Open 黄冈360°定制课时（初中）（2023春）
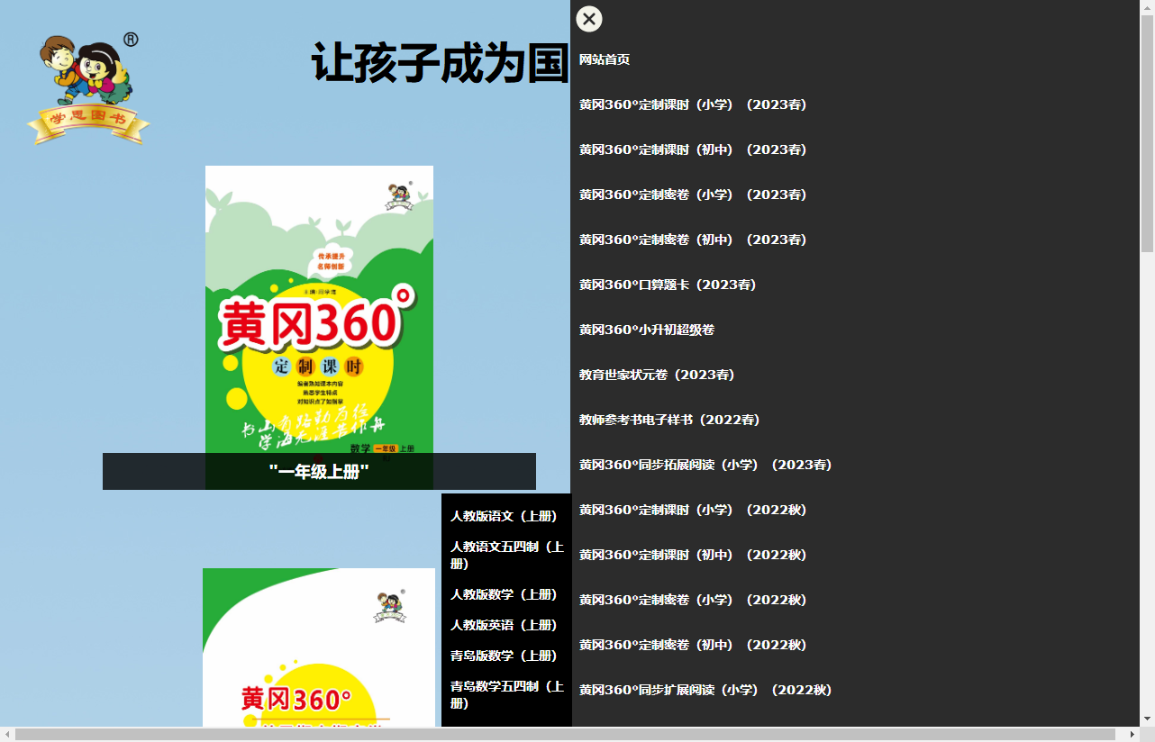Image resolution: width=1155 pixels, height=742 pixels. (693, 149)
